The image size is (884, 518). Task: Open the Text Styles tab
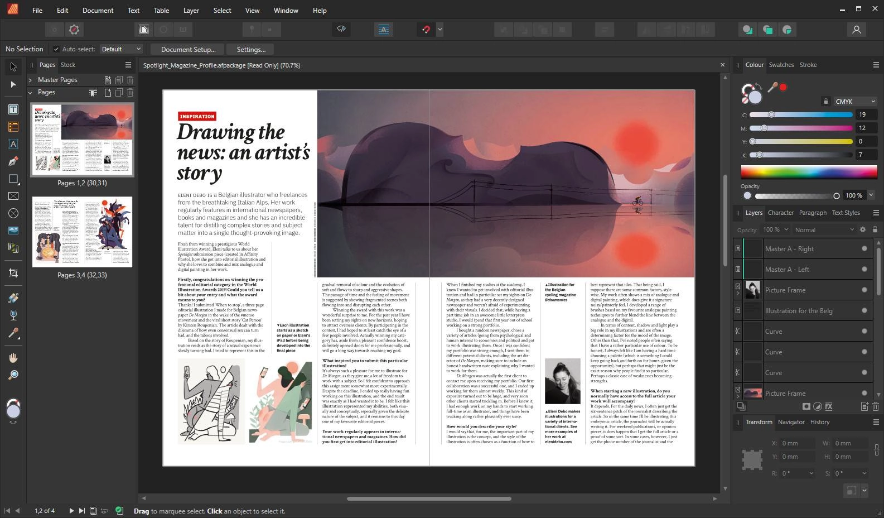point(846,213)
